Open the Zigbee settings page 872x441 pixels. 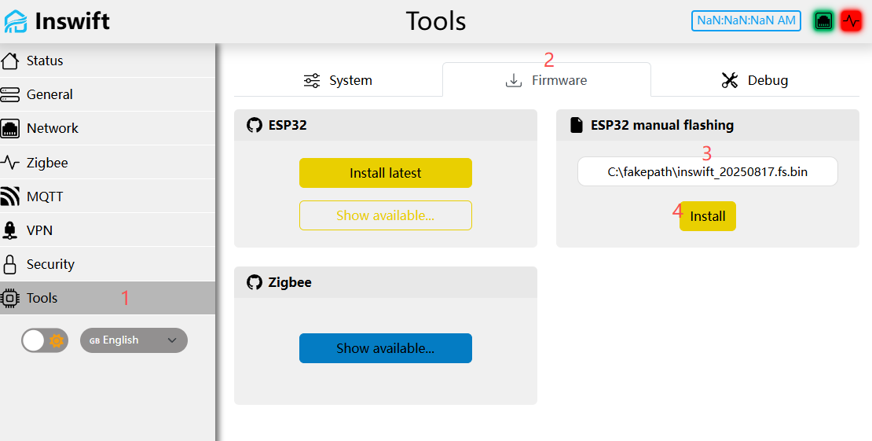pos(108,163)
